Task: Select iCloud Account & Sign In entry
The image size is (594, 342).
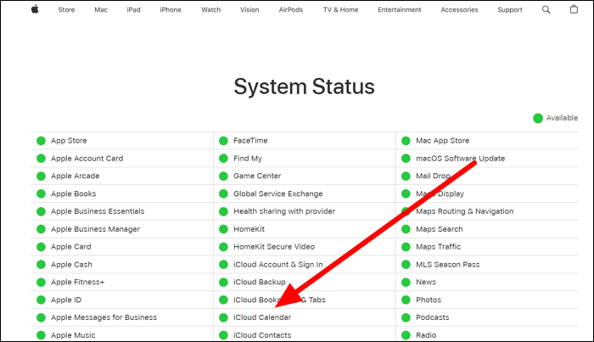Action: [278, 265]
